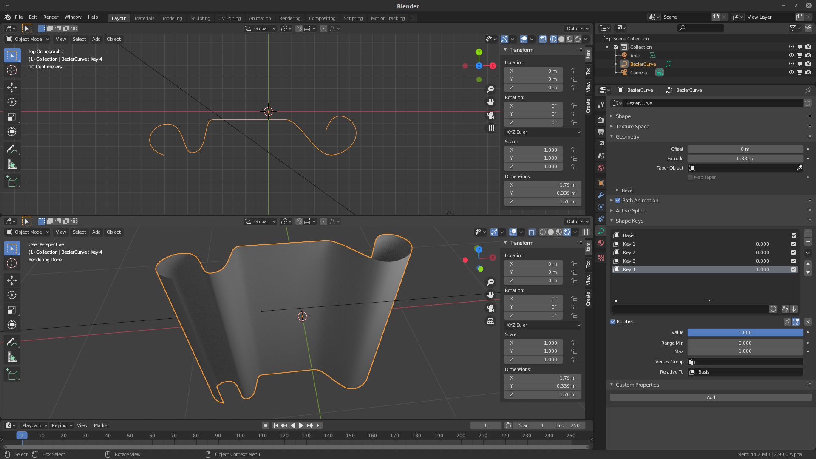Select the Measure tool in top viewport
This screenshot has width=816, height=459.
tap(12, 164)
